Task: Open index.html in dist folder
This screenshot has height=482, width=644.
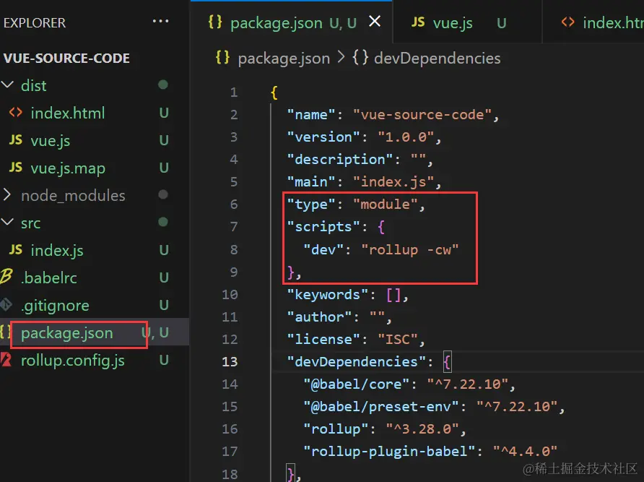Action: point(68,113)
